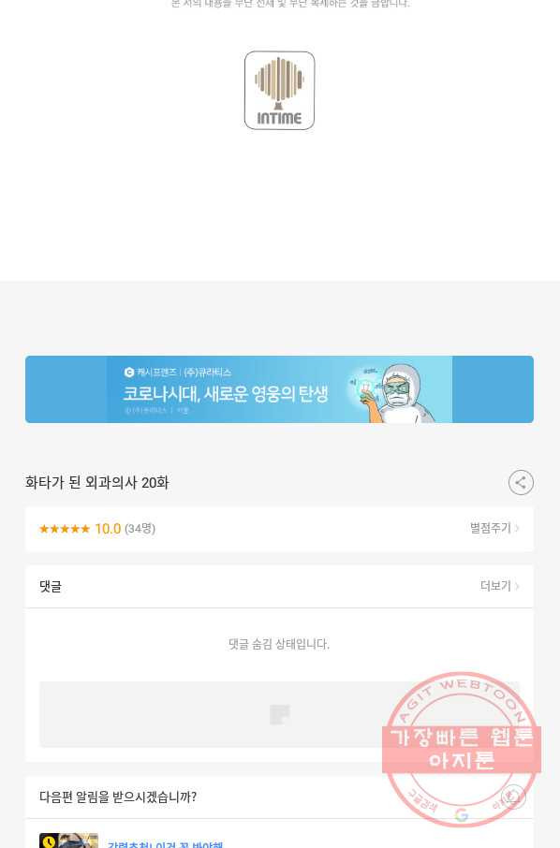Open the 댓글 comments section header
The image size is (560, 848).
pyautogui.click(x=51, y=586)
